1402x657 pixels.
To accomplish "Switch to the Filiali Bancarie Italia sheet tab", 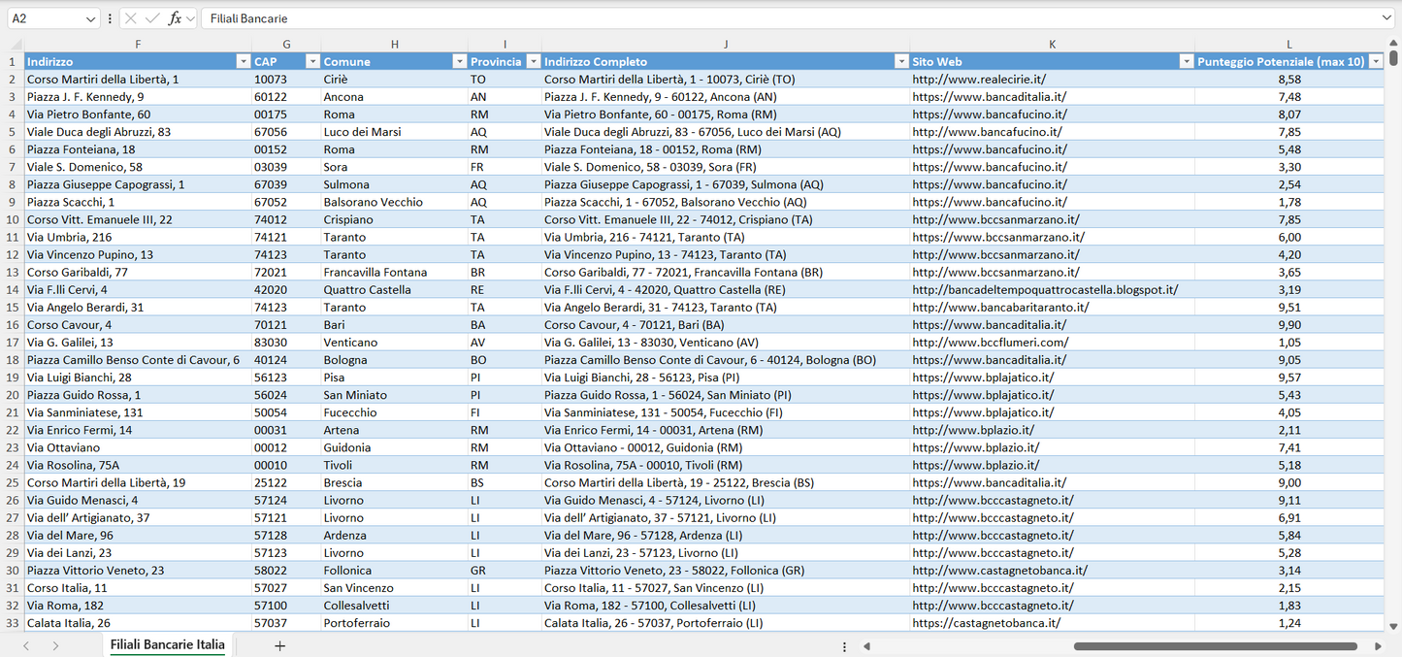I will pyautogui.click(x=166, y=644).
